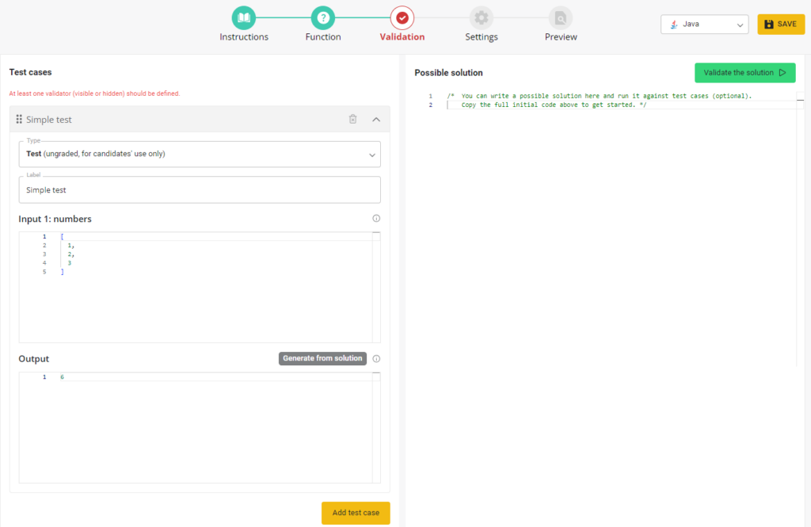Screen dimensions: 811x527
Task: Click the info icon next to Output
Action: click(376, 358)
